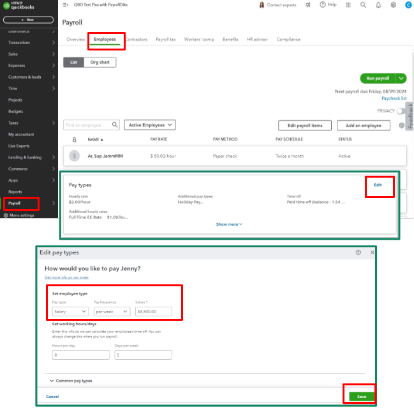Click Cancel in Edit pay types dialog
This screenshot has width=414, height=416.
click(52, 397)
